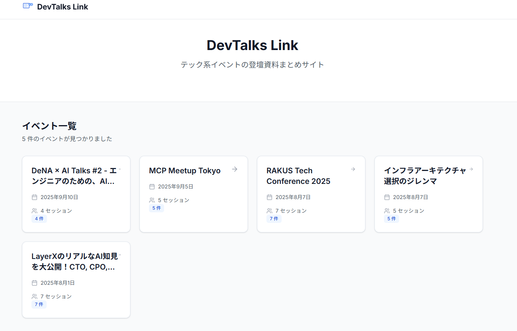The image size is (517, 331).
Task: Click the 4 セッション text
Action: 56,211
